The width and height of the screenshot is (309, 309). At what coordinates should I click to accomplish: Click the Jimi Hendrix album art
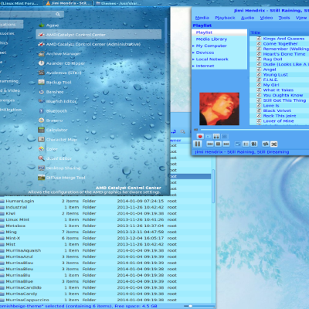click(x=219, y=109)
